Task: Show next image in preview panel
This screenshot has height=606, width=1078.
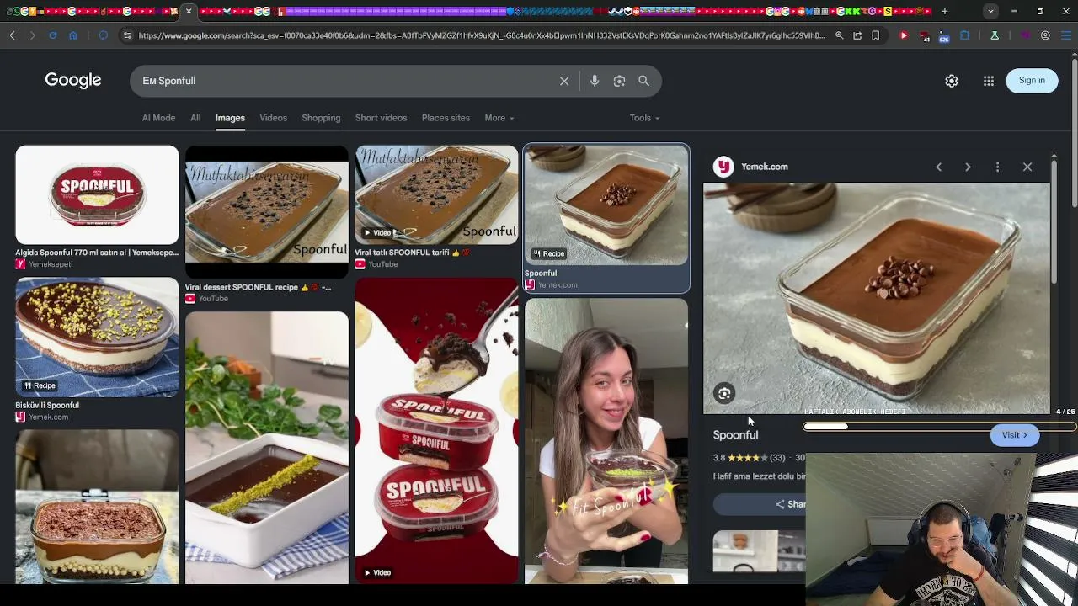Action: 968,167
